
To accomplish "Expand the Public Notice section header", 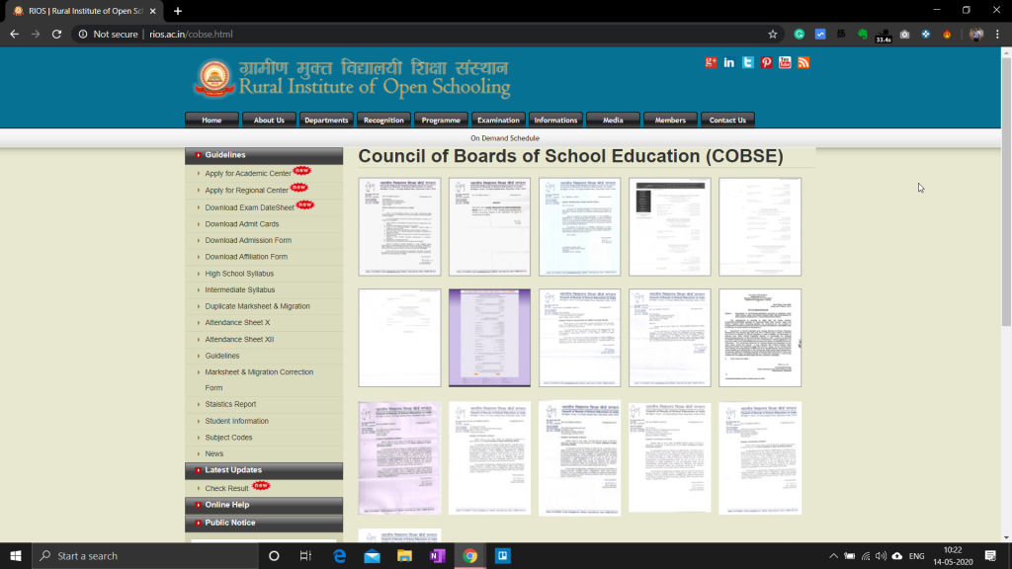I will point(264,524).
